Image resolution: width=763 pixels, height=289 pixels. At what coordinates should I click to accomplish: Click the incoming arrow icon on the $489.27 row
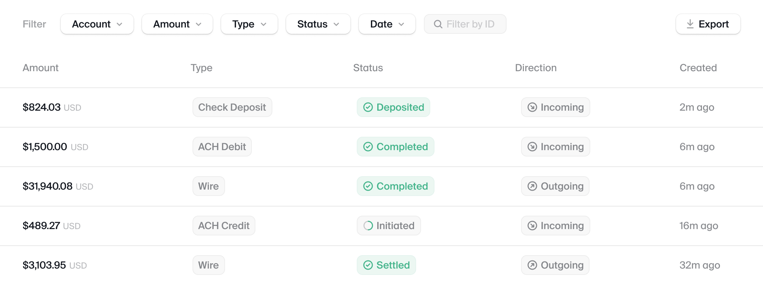[532, 226]
